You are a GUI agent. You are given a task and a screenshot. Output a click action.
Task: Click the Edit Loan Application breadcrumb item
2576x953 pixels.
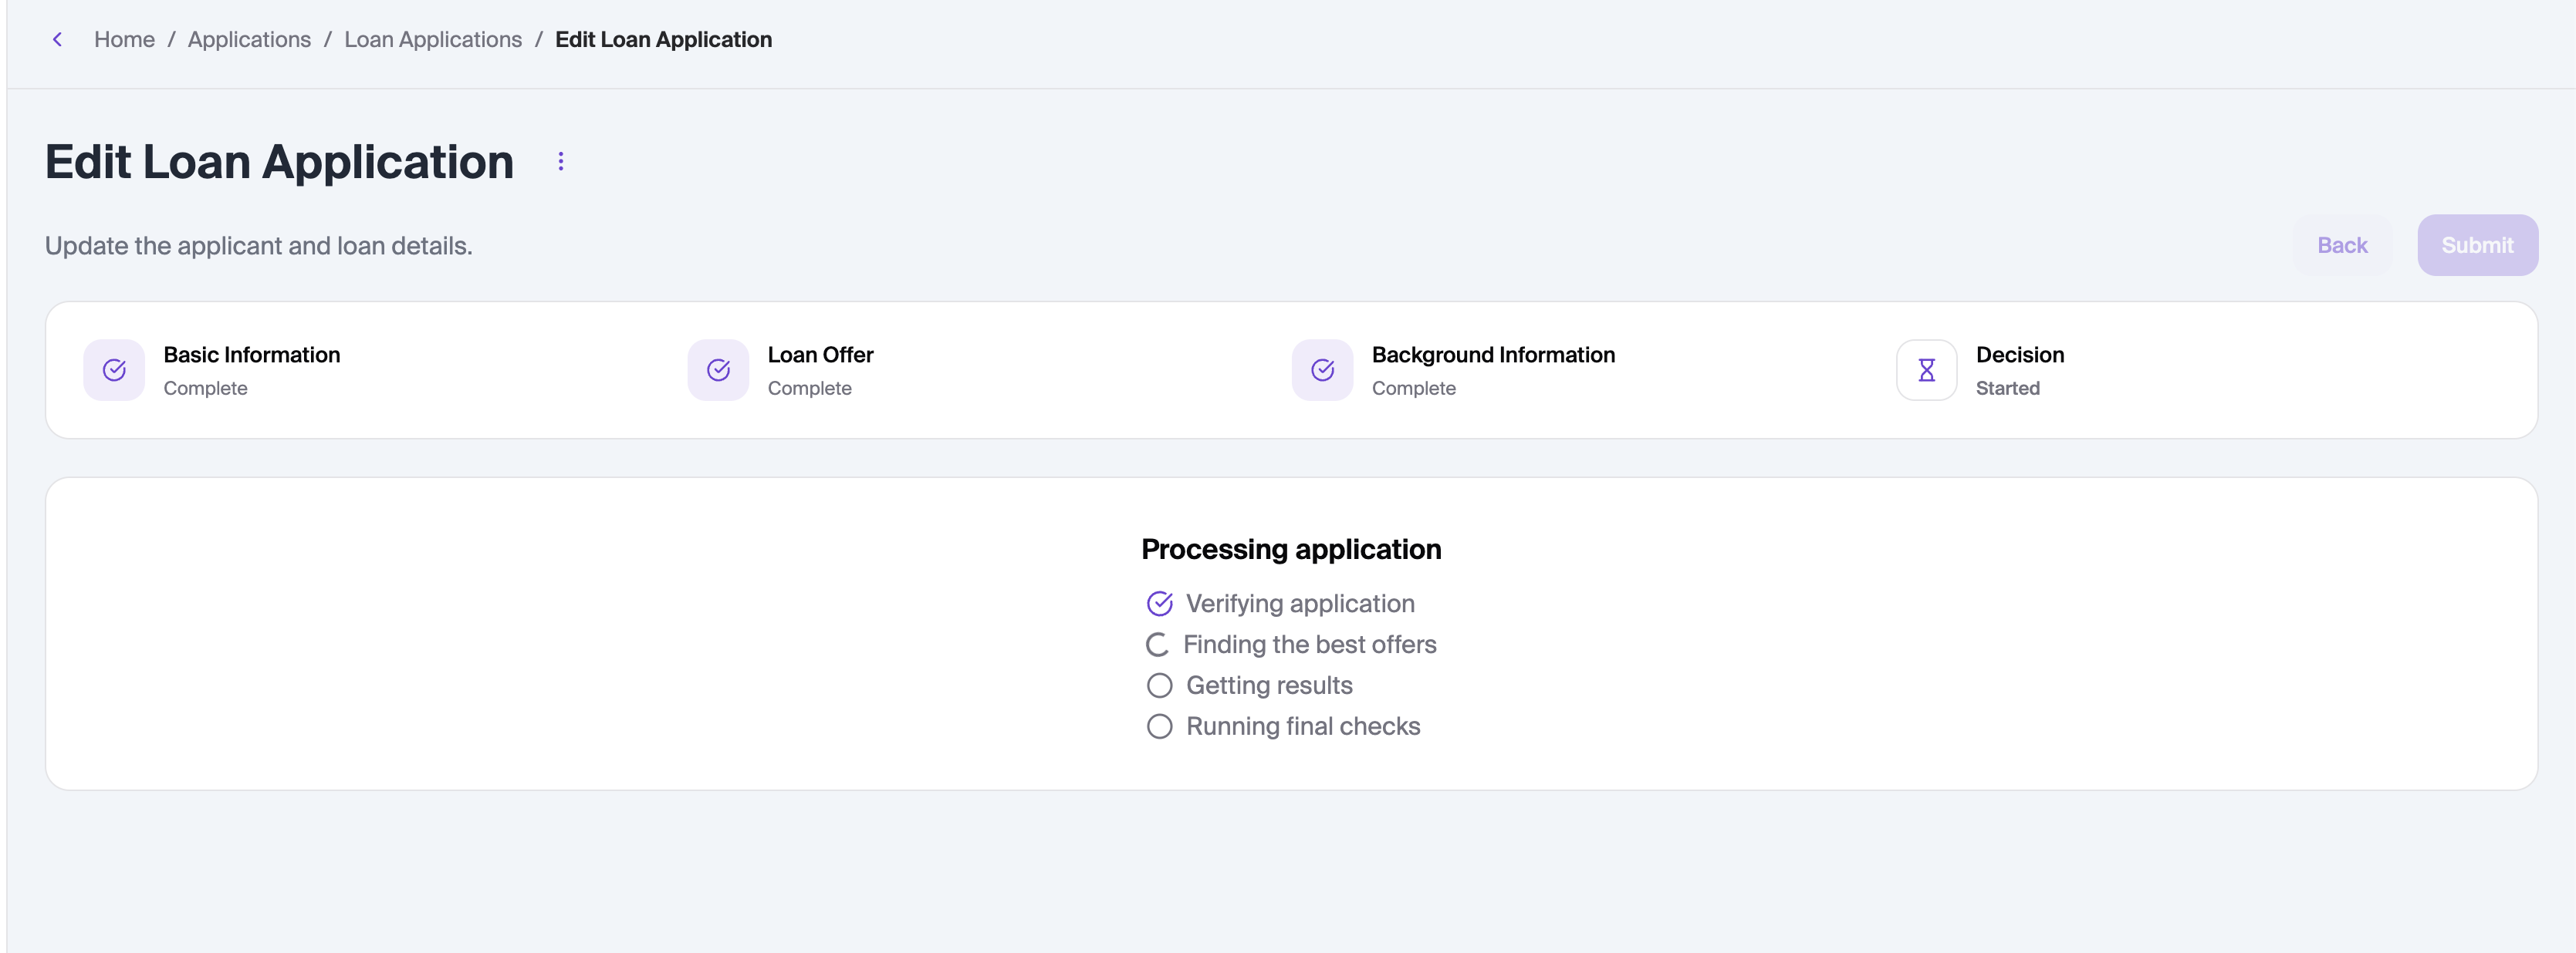pyautogui.click(x=663, y=39)
